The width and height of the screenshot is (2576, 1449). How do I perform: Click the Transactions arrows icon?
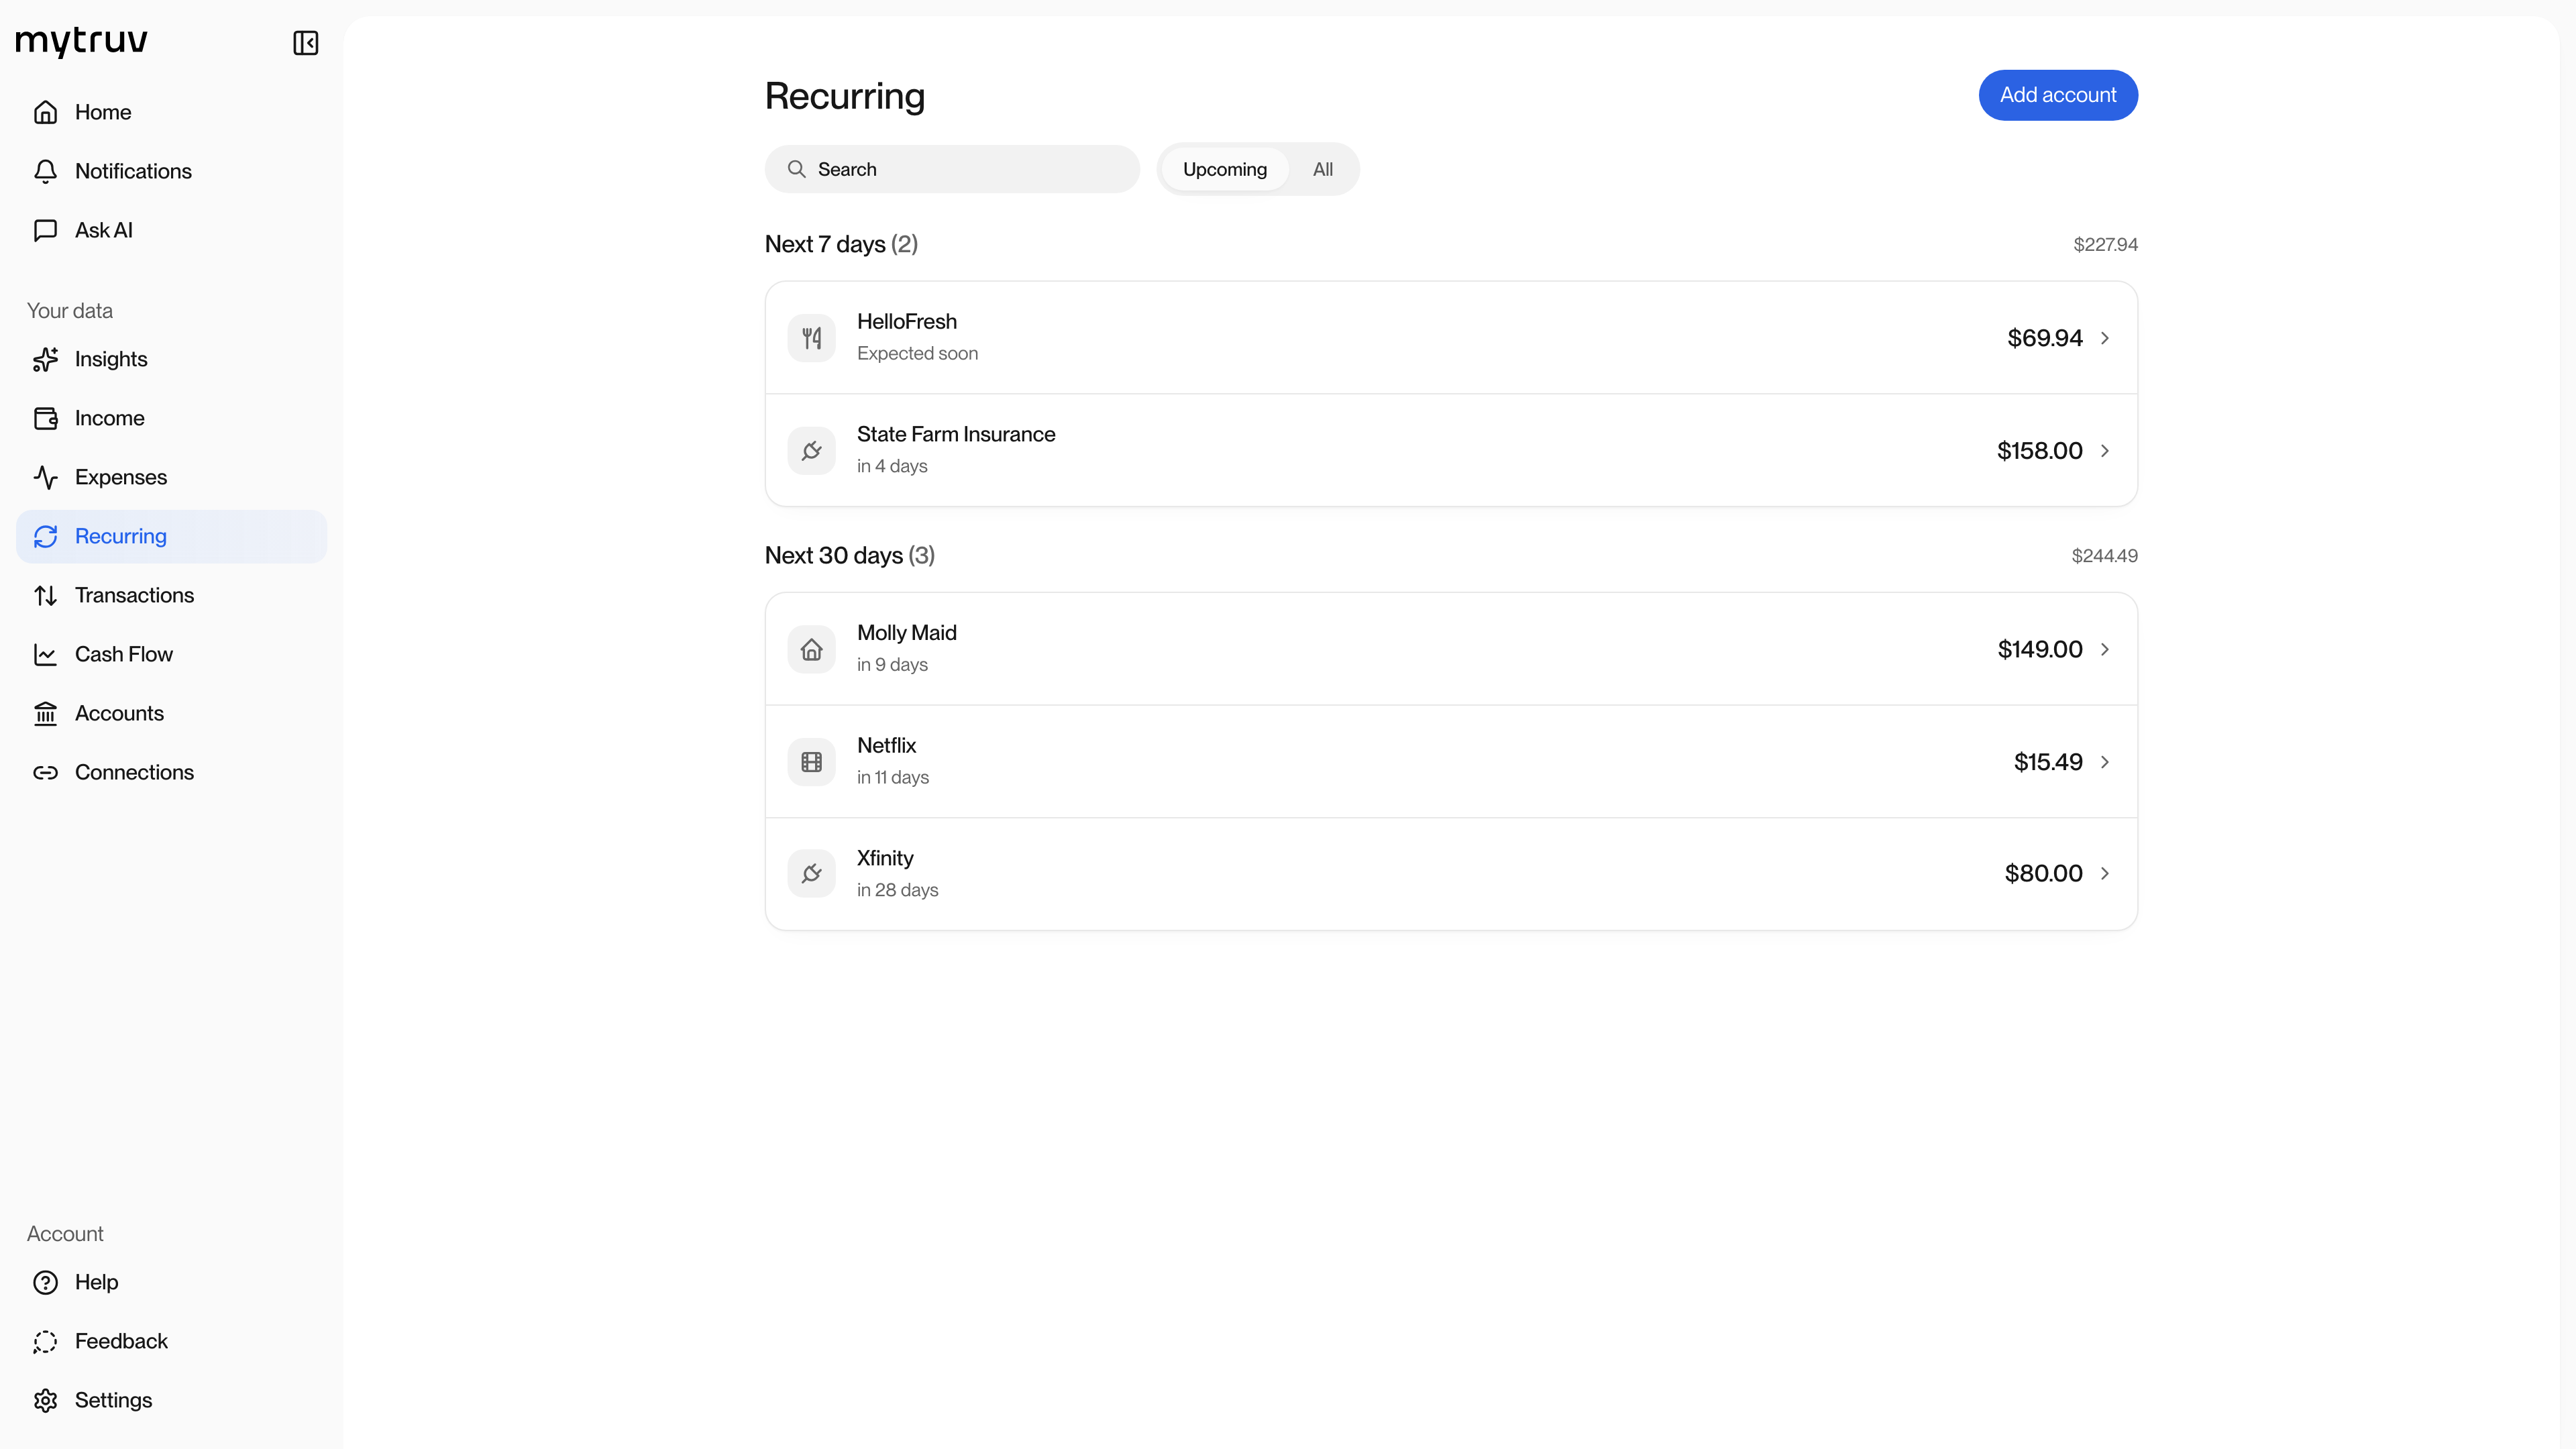pos(45,595)
